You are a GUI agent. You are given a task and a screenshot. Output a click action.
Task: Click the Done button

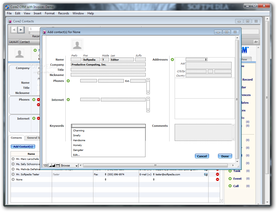pos(225,156)
